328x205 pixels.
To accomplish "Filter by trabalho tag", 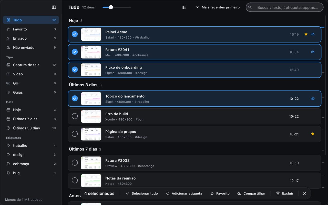I will [x=31, y=146].
